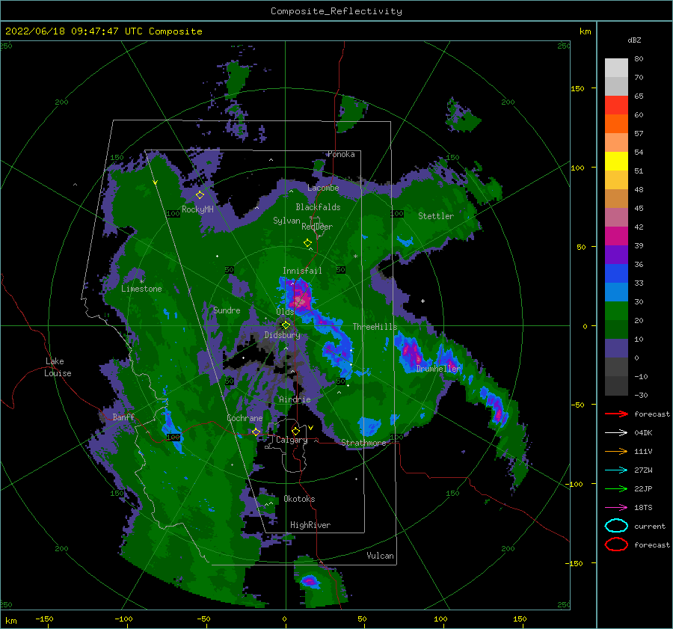
Task: Click the RedDeer city label
Action: [x=317, y=227]
